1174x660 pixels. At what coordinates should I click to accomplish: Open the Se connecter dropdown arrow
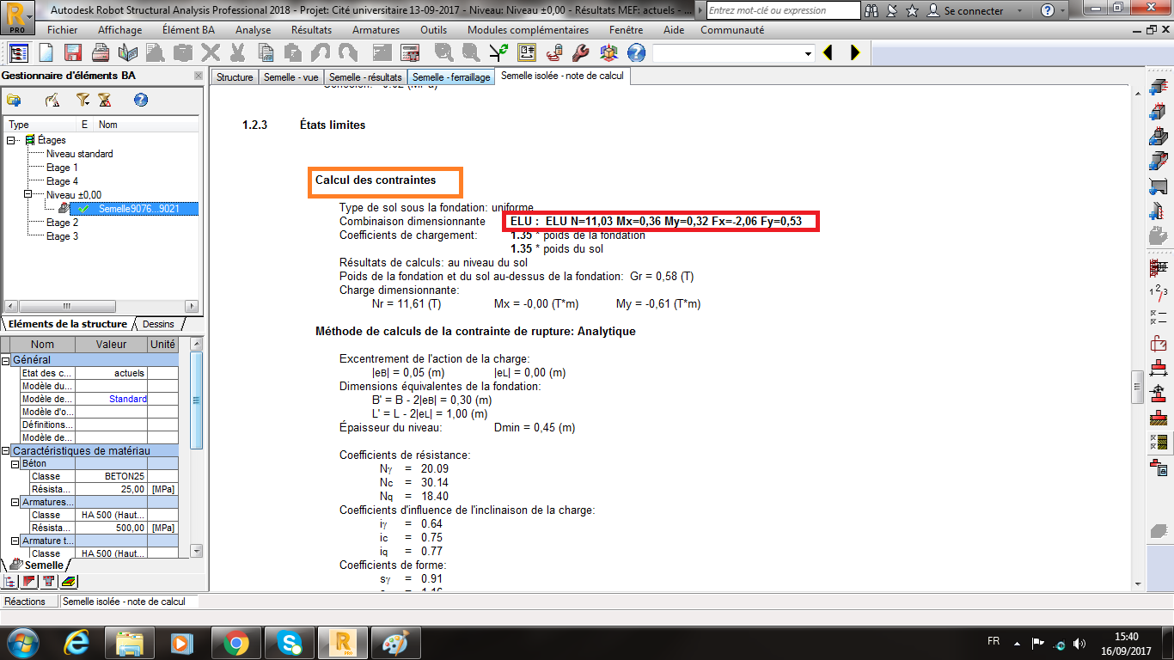point(1020,11)
